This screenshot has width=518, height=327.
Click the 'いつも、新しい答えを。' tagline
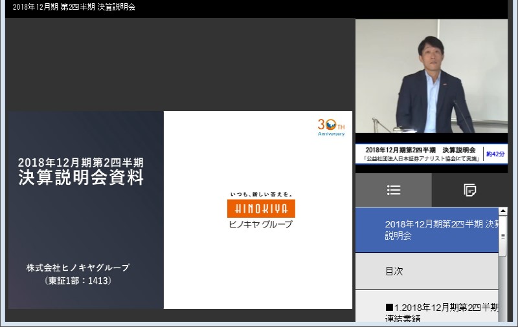(262, 195)
